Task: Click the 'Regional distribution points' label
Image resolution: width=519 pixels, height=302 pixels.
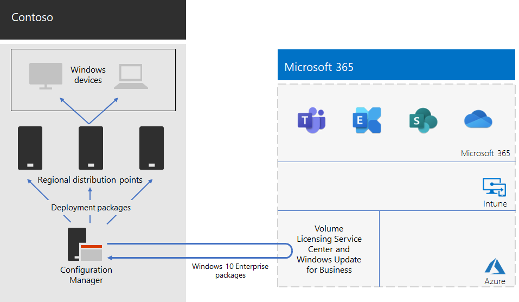Action: click(90, 180)
